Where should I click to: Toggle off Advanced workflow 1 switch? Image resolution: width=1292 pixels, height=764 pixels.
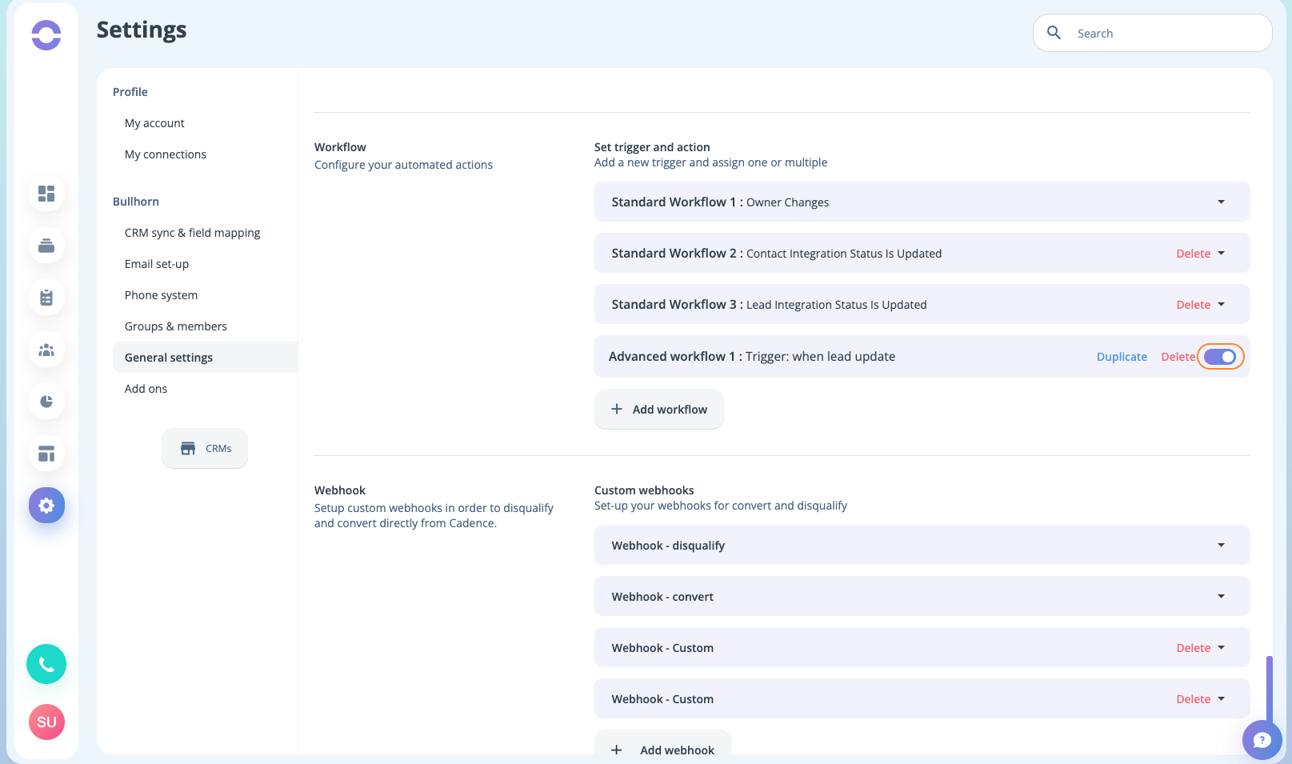coord(1220,357)
